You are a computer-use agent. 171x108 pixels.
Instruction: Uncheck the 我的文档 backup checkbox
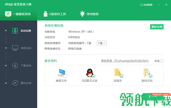tap(151, 76)
